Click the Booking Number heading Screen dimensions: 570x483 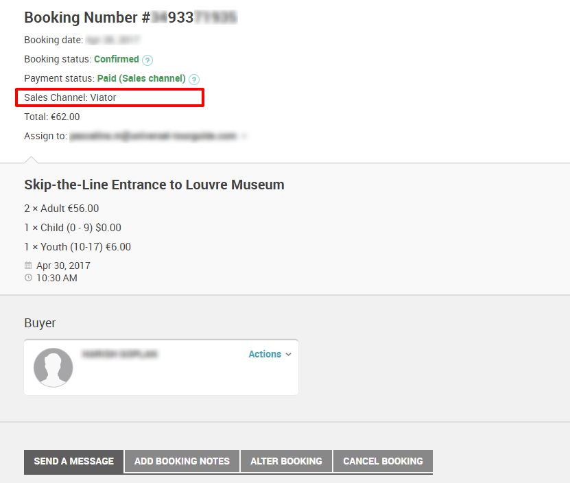click(130, 18)
